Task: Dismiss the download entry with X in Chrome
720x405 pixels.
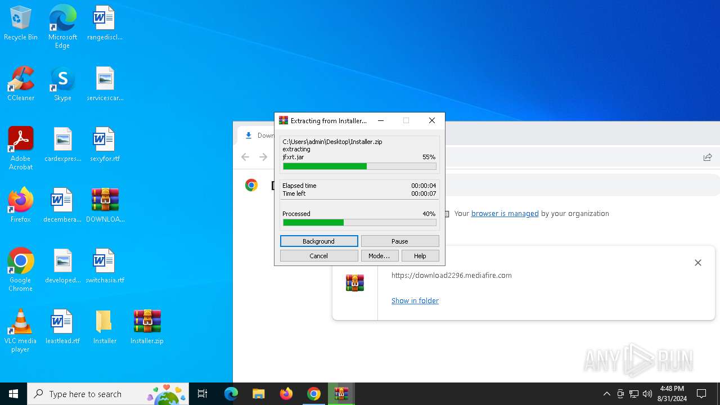Action: (x=698, y=263)
